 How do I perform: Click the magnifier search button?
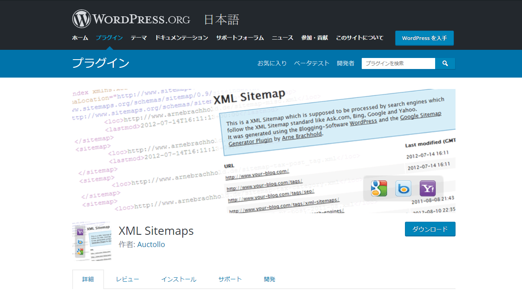(x=445, y=63)
